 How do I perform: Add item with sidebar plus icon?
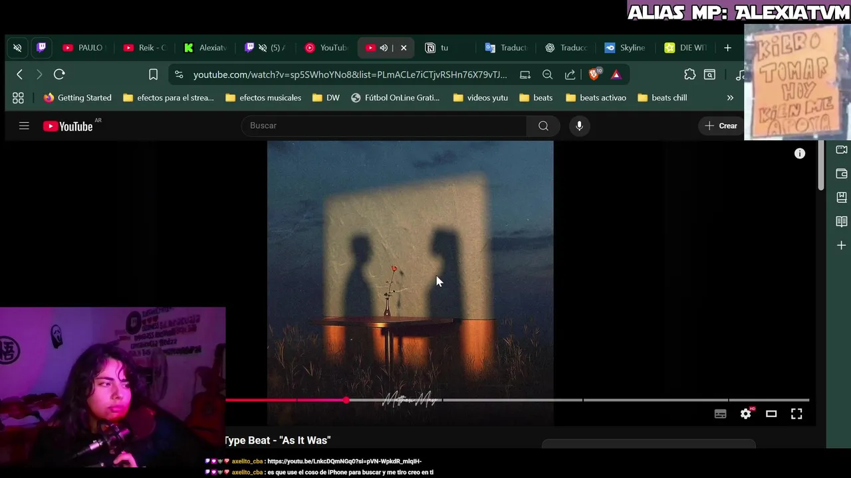tap(841, 245)
